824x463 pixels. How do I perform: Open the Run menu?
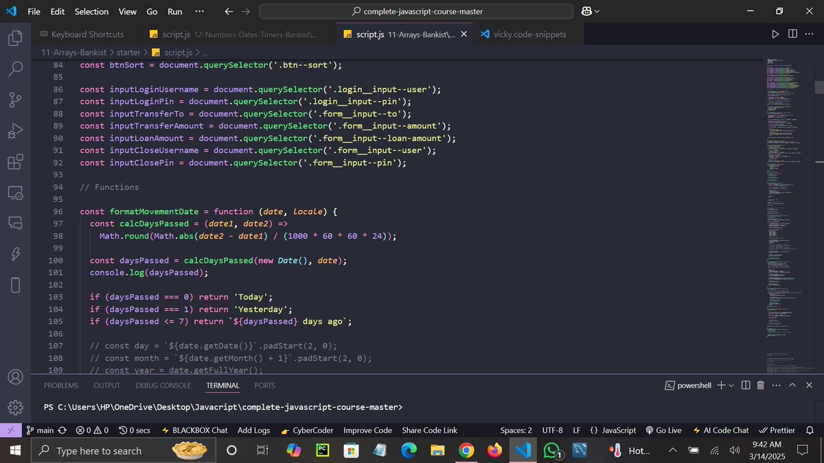[x=175, y=12]
